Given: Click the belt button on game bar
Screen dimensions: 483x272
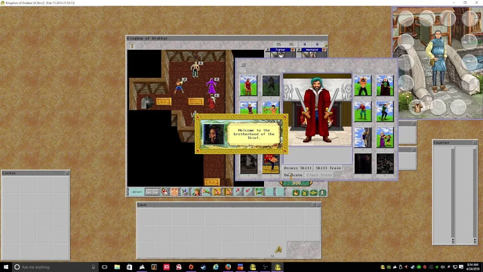Looking at the screenshot, I should pos(314,193).
